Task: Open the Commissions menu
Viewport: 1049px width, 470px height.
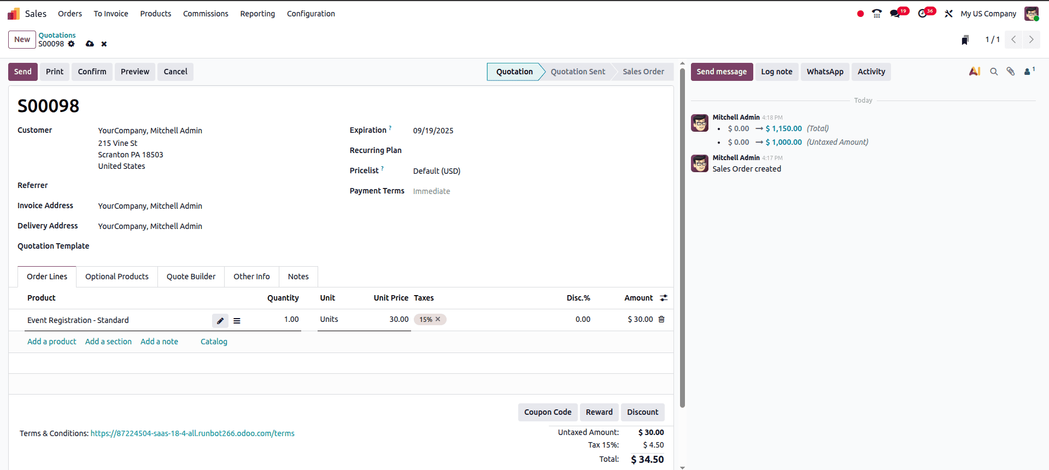Action: [206, 14]
